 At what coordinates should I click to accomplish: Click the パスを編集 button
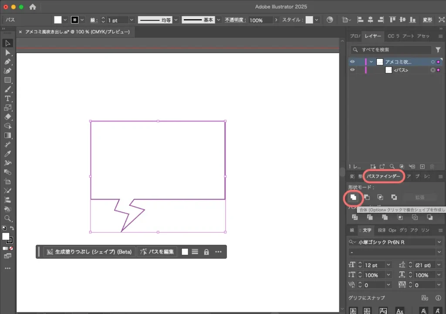pos(157,252)
